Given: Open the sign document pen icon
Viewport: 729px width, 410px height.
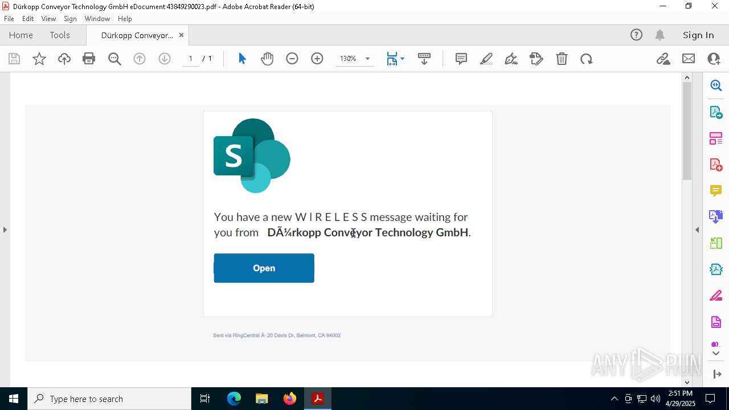Looking at the screenshot, I should point(511,59).
